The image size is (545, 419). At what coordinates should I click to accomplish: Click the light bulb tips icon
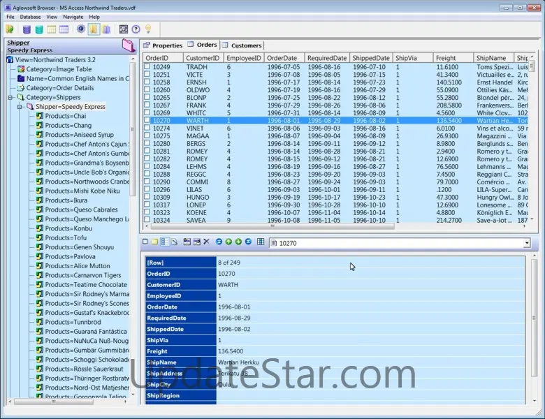148,29
